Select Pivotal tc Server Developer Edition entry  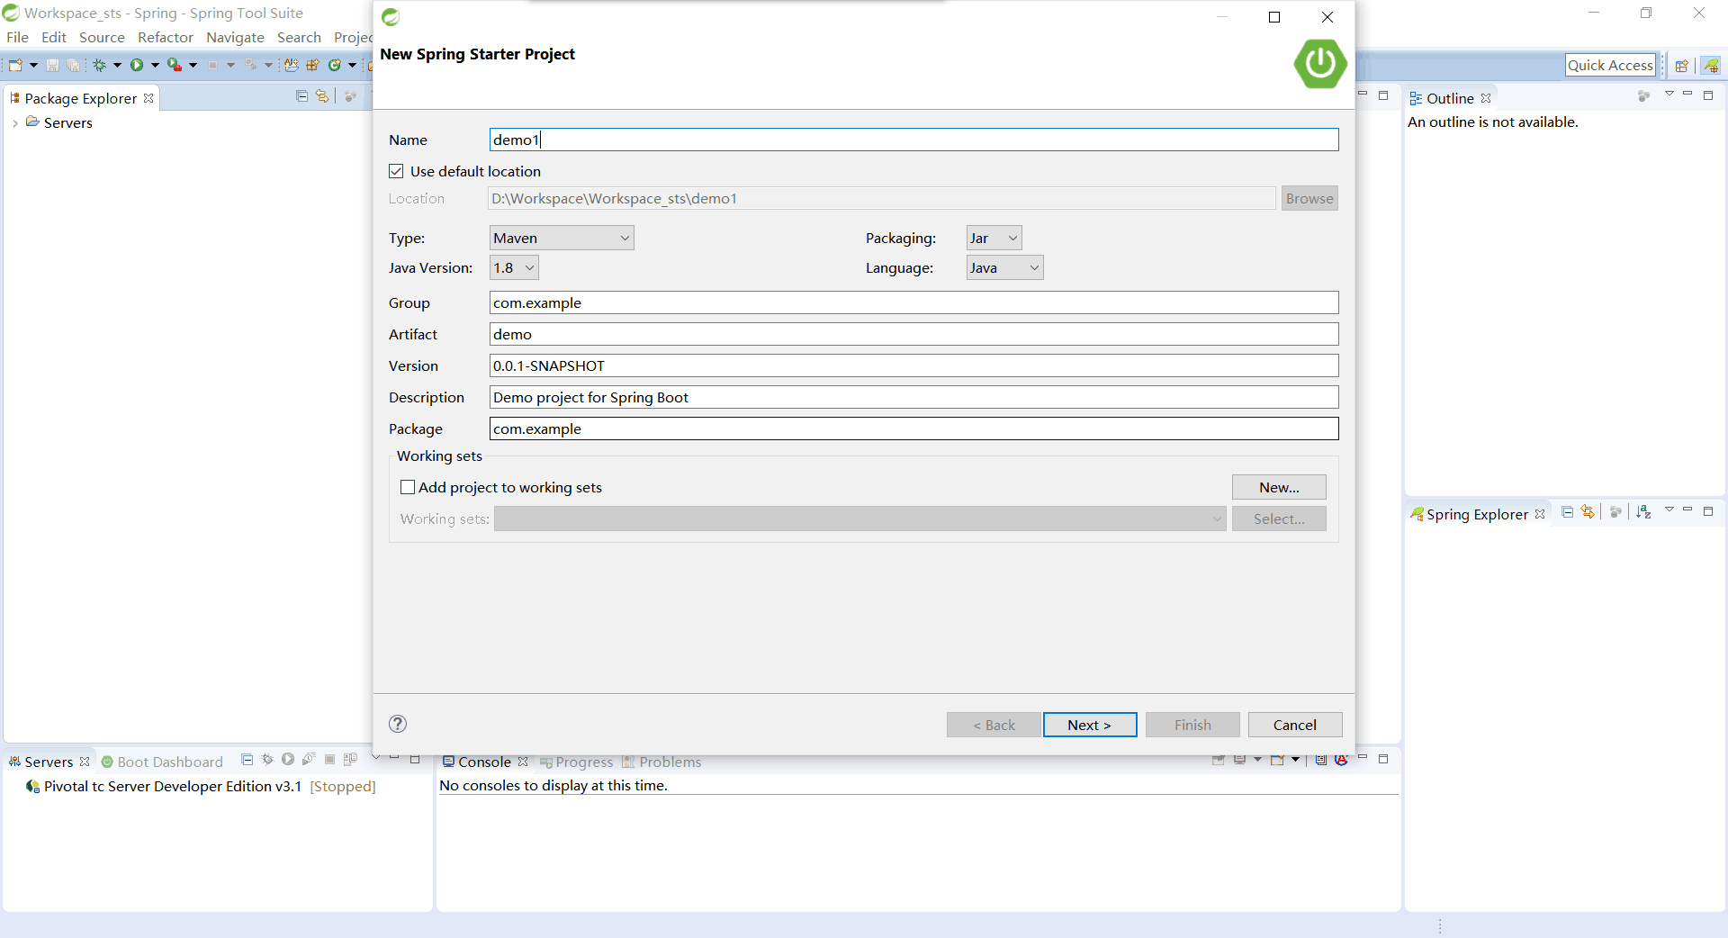201,786
